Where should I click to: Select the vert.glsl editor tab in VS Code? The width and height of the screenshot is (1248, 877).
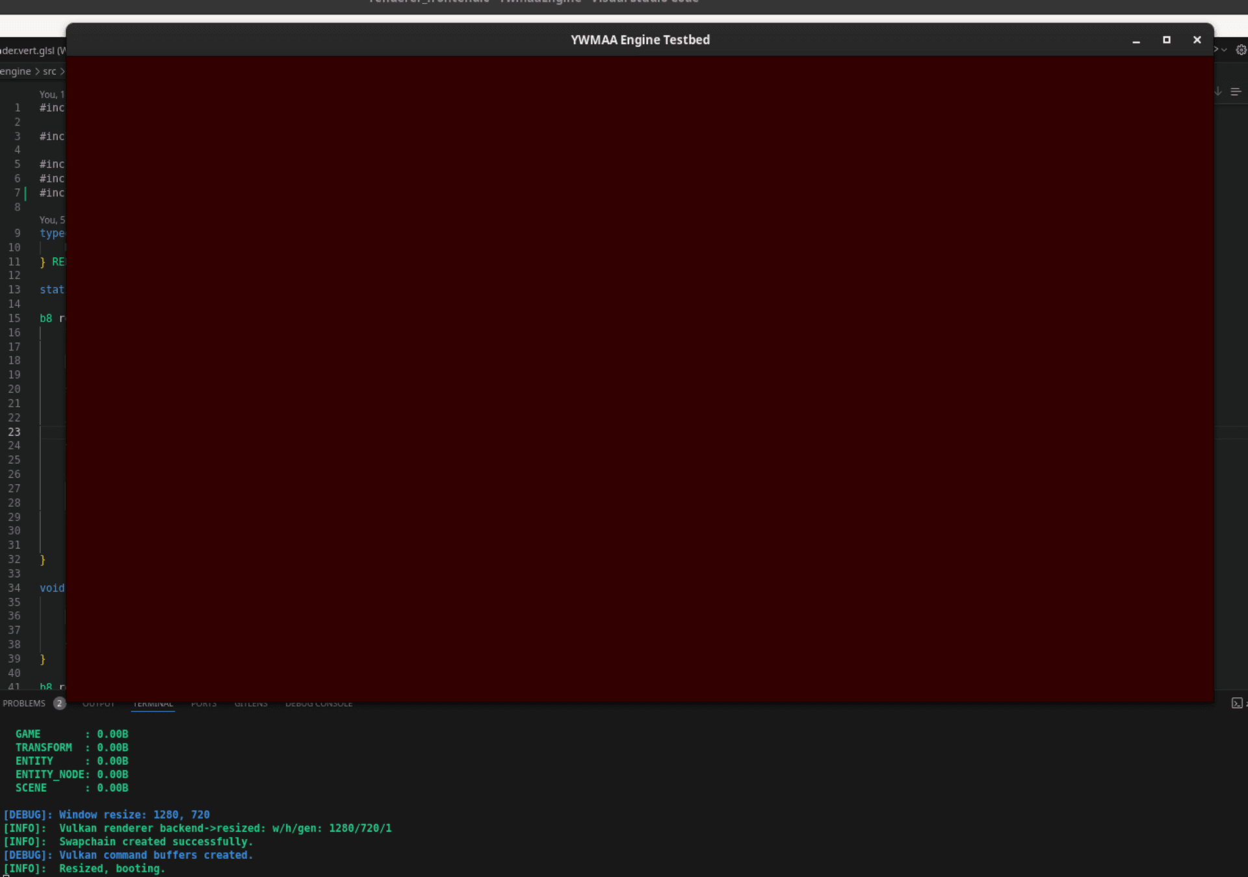(32, 51)
